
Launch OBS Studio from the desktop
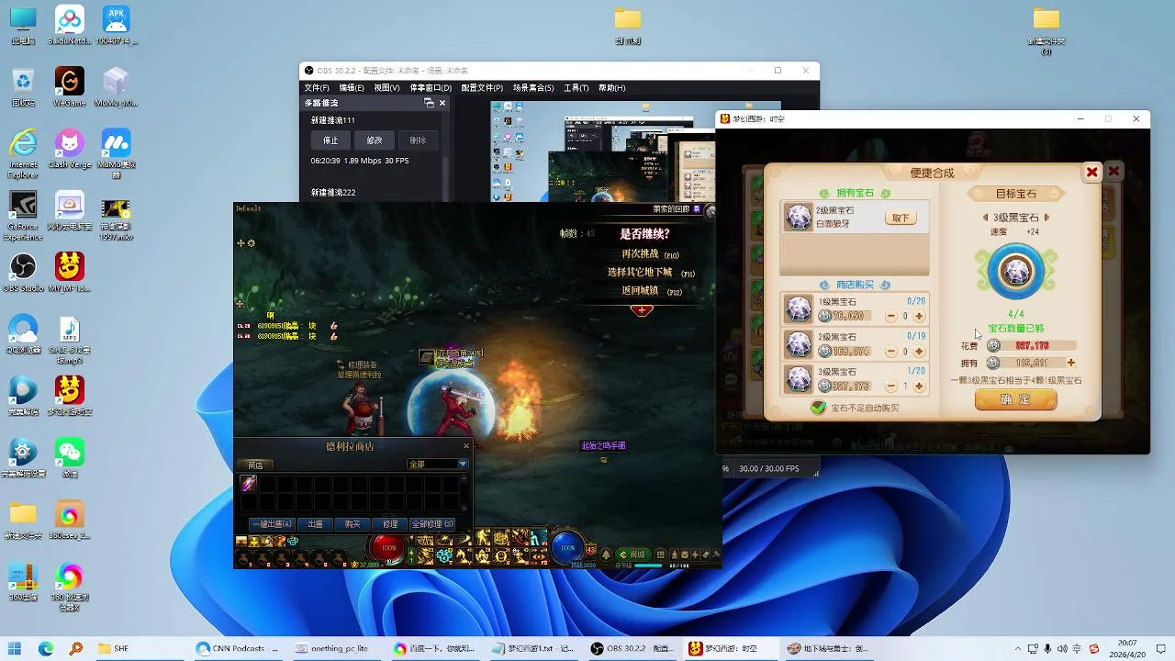[x=23, y=272]
